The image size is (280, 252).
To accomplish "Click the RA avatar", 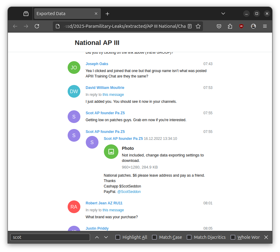I will 74,207.
